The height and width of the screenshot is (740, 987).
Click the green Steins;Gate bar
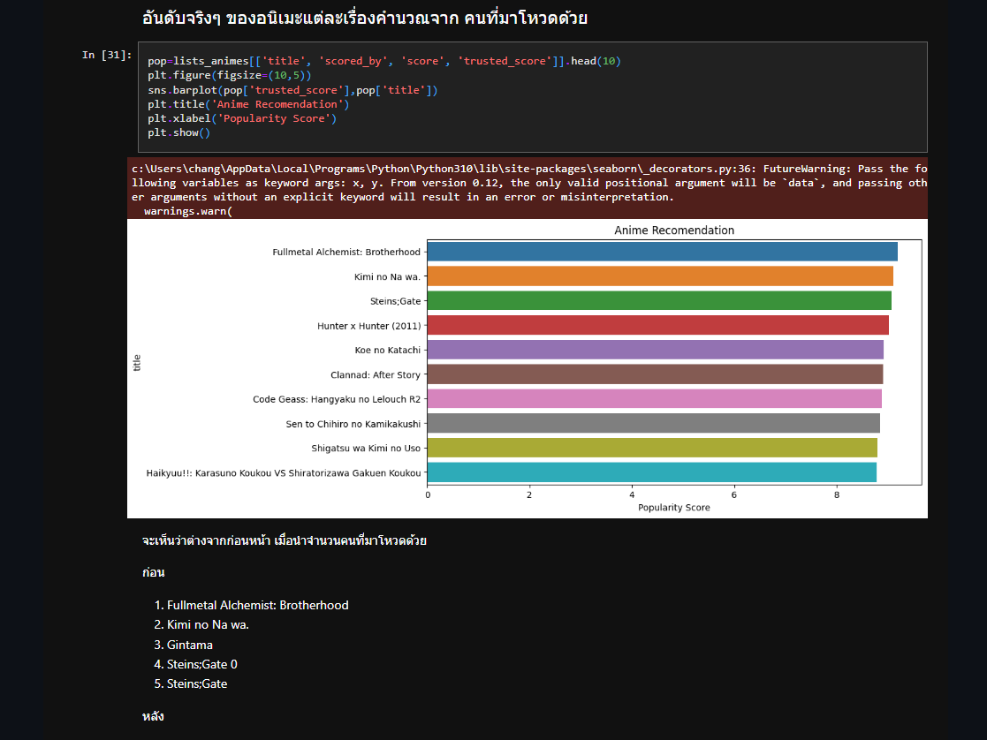pos(659,301)
